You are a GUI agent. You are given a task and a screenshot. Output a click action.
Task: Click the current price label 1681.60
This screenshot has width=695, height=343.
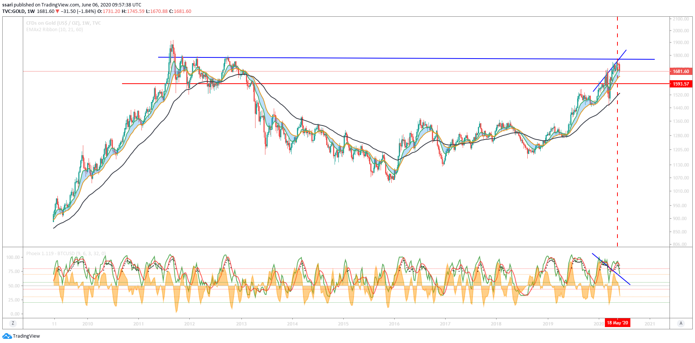point(681,71)
